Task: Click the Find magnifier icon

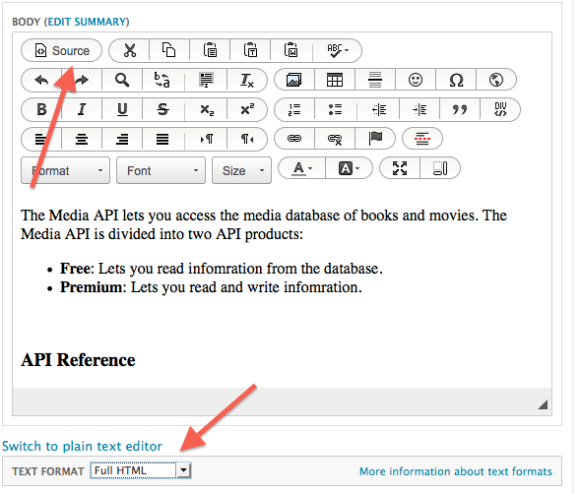Action: coord(122,80)
